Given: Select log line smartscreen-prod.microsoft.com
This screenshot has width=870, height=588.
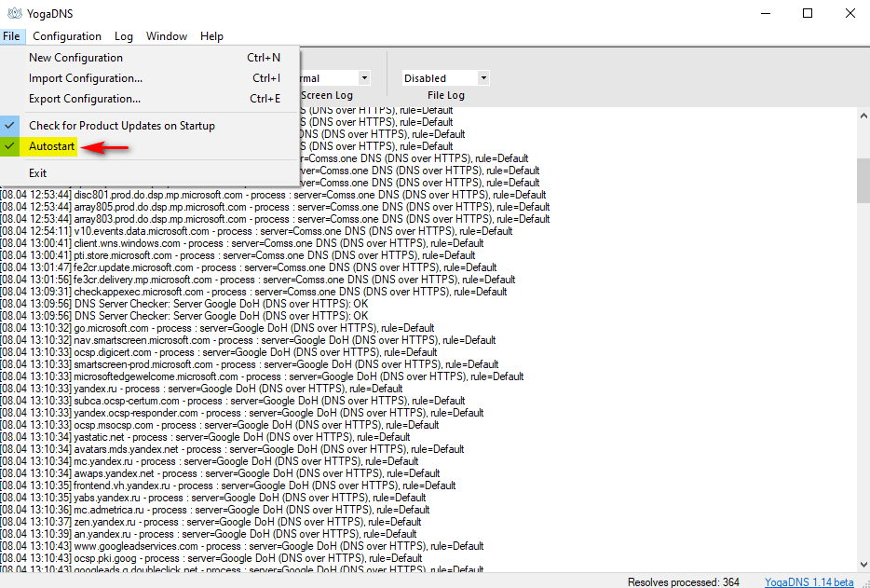Looking at the screenshot, I should (249, 364).
